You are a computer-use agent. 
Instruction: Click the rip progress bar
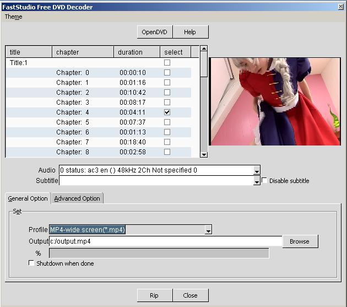[159, 253]
